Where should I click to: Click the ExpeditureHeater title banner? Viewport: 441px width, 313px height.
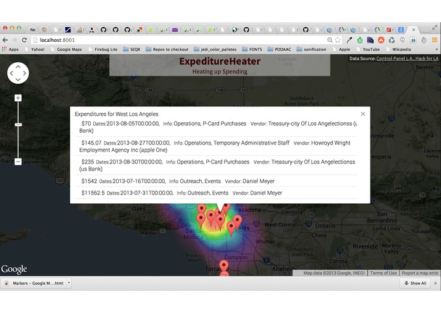click(x=220, y=65)
